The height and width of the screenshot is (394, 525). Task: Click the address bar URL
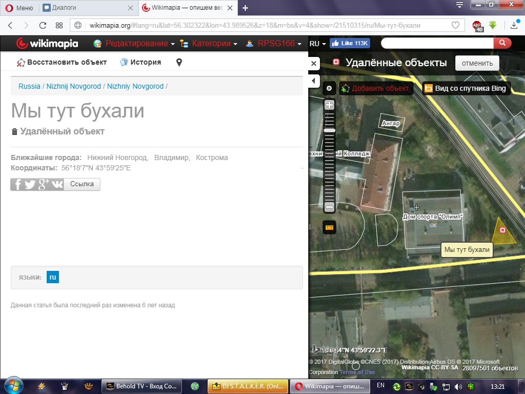(255, 25)
